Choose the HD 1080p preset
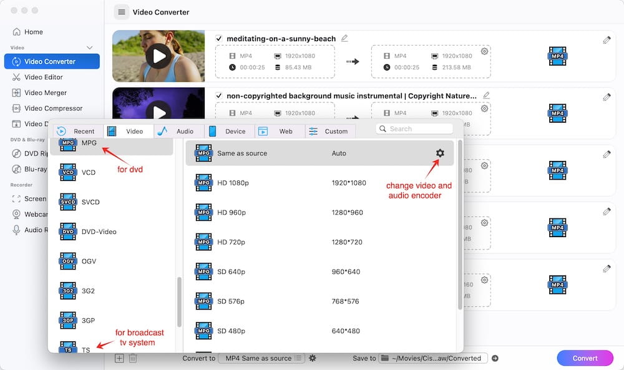Image resolution: width=624 pixels, height=370 pixels. [x=319, y=183]
